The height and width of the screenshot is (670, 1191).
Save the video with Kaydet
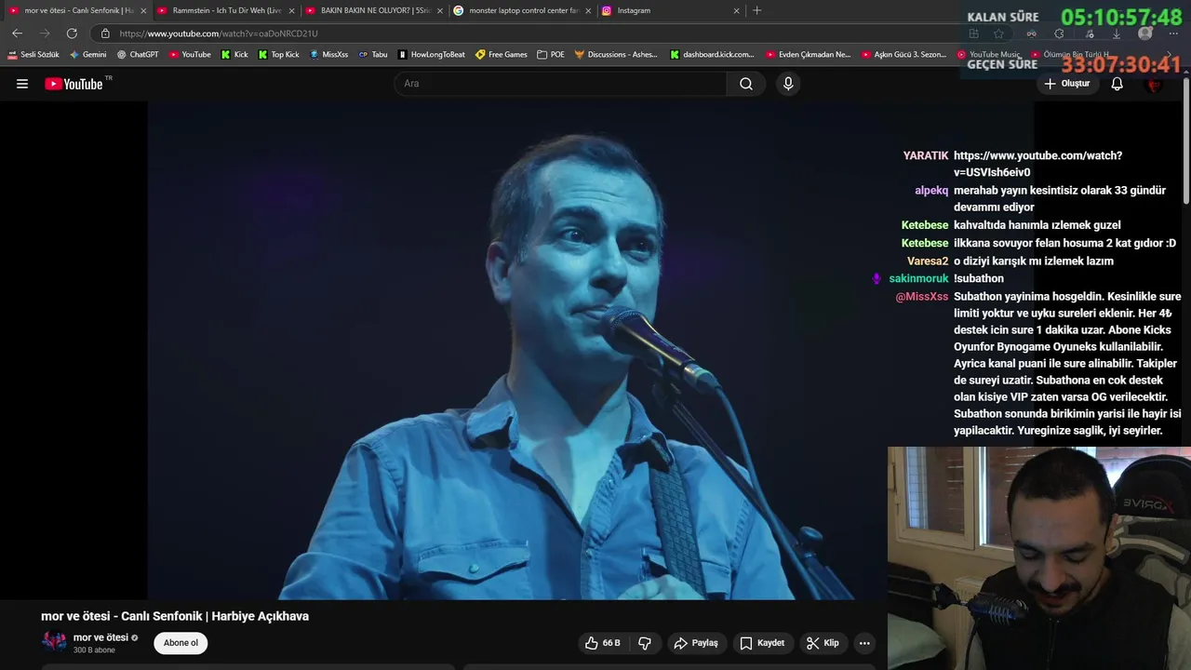click(762, 643)
